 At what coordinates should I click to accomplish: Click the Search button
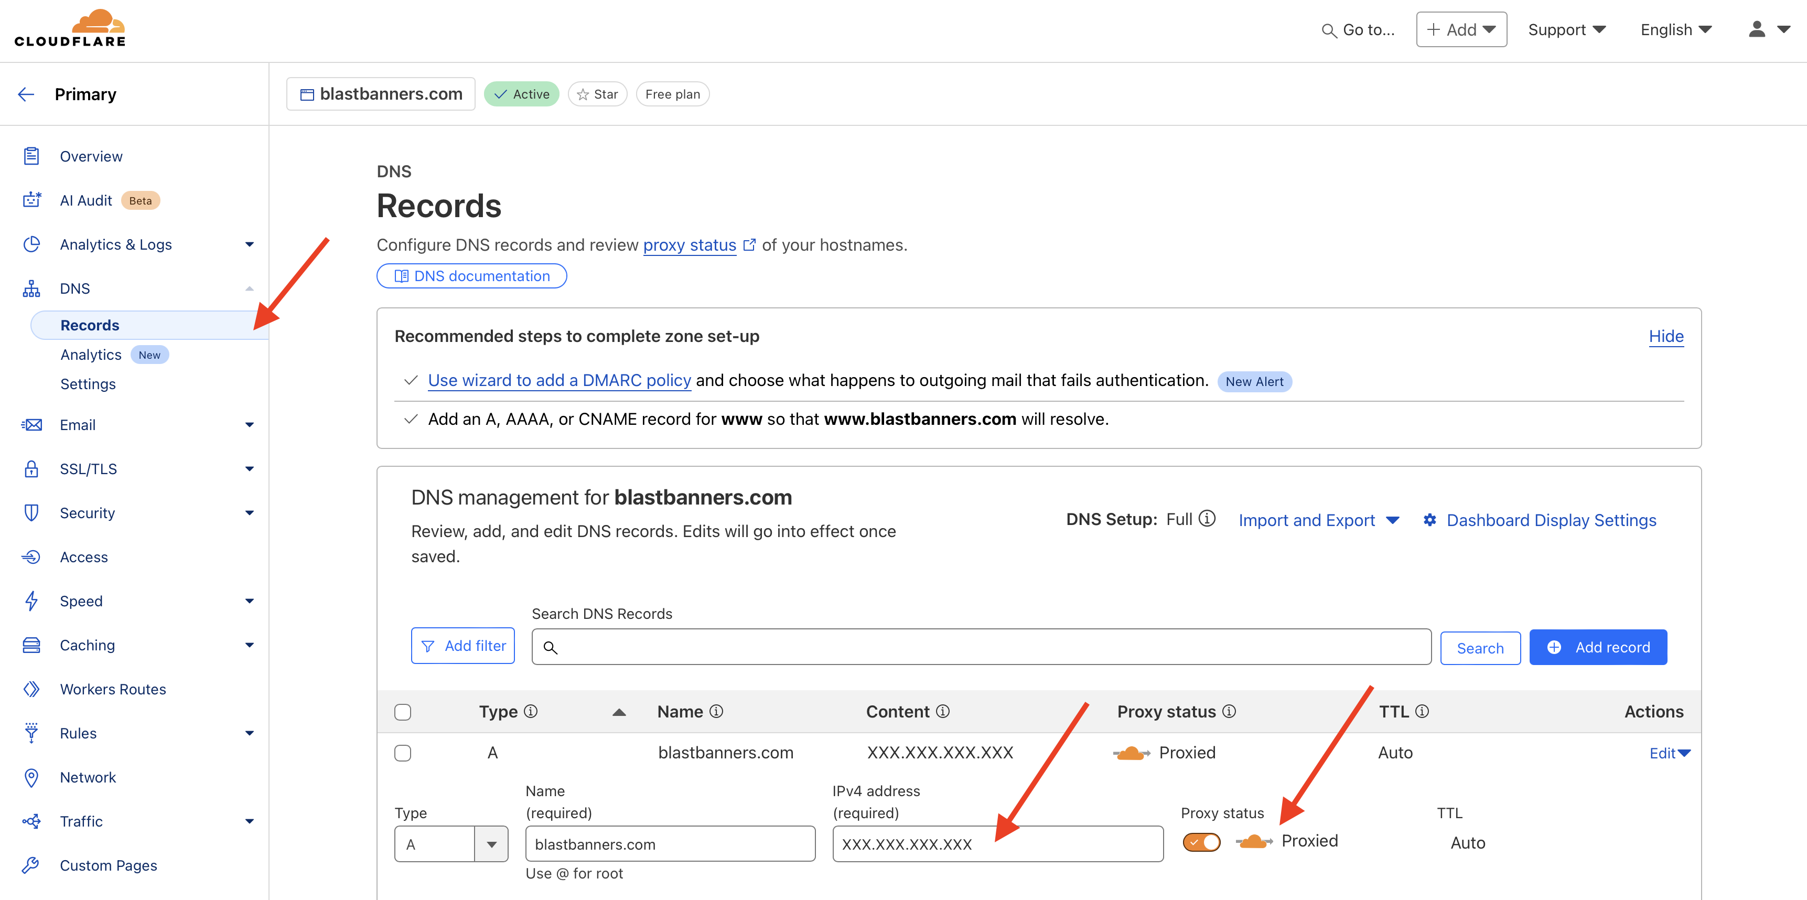point(1480,648)
